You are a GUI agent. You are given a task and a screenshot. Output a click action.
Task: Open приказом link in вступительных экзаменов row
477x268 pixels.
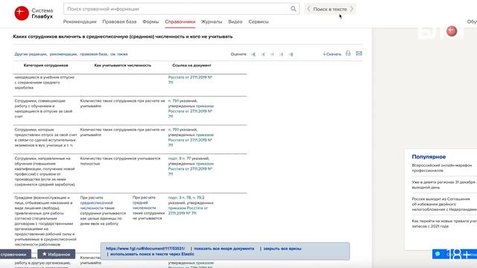click(205, 135)
